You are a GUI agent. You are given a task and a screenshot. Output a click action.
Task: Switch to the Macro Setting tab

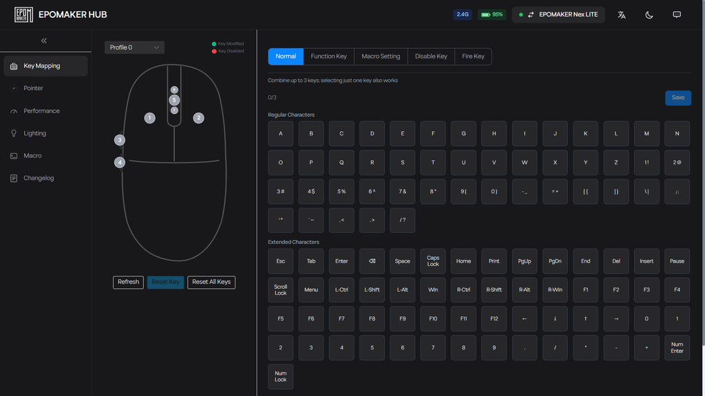pos(381,56)
